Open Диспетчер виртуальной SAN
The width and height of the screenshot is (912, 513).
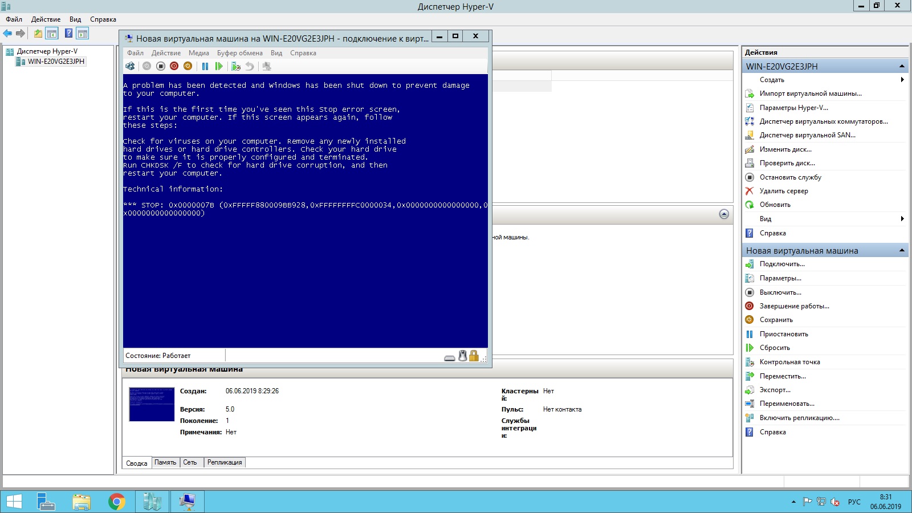click(x=807, y=135)
